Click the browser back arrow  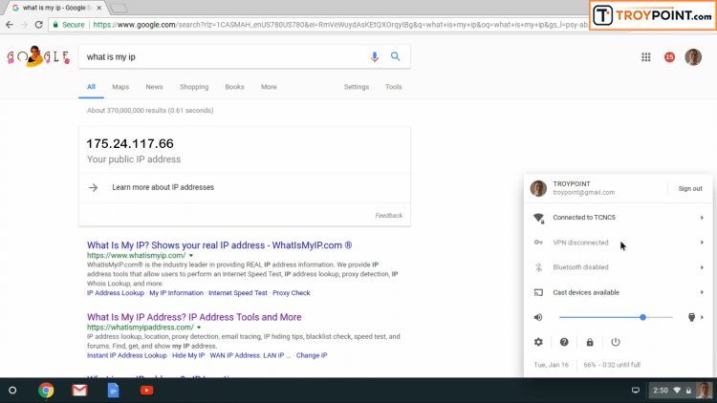pos(10,25)
